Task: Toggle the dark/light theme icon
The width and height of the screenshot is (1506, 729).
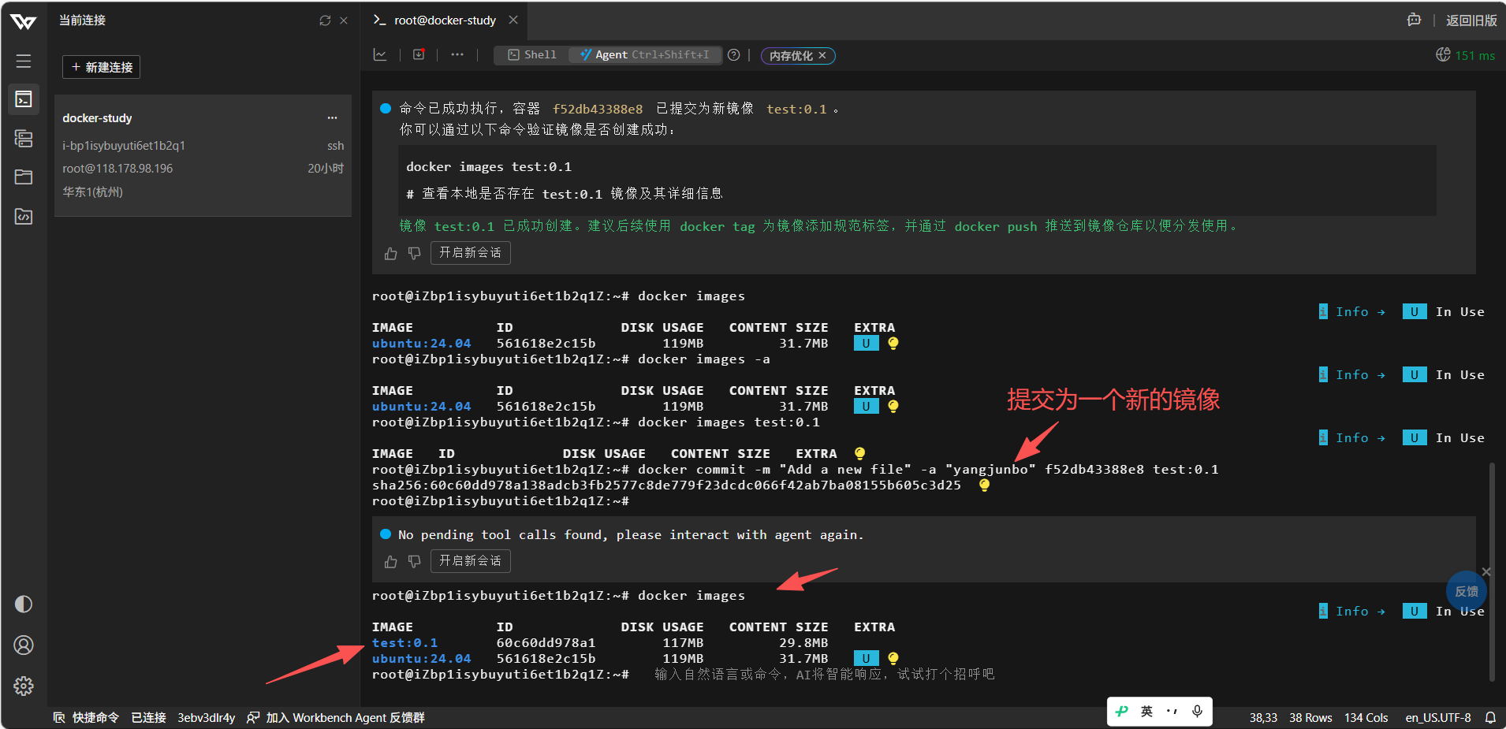Action: click(24, 604)
